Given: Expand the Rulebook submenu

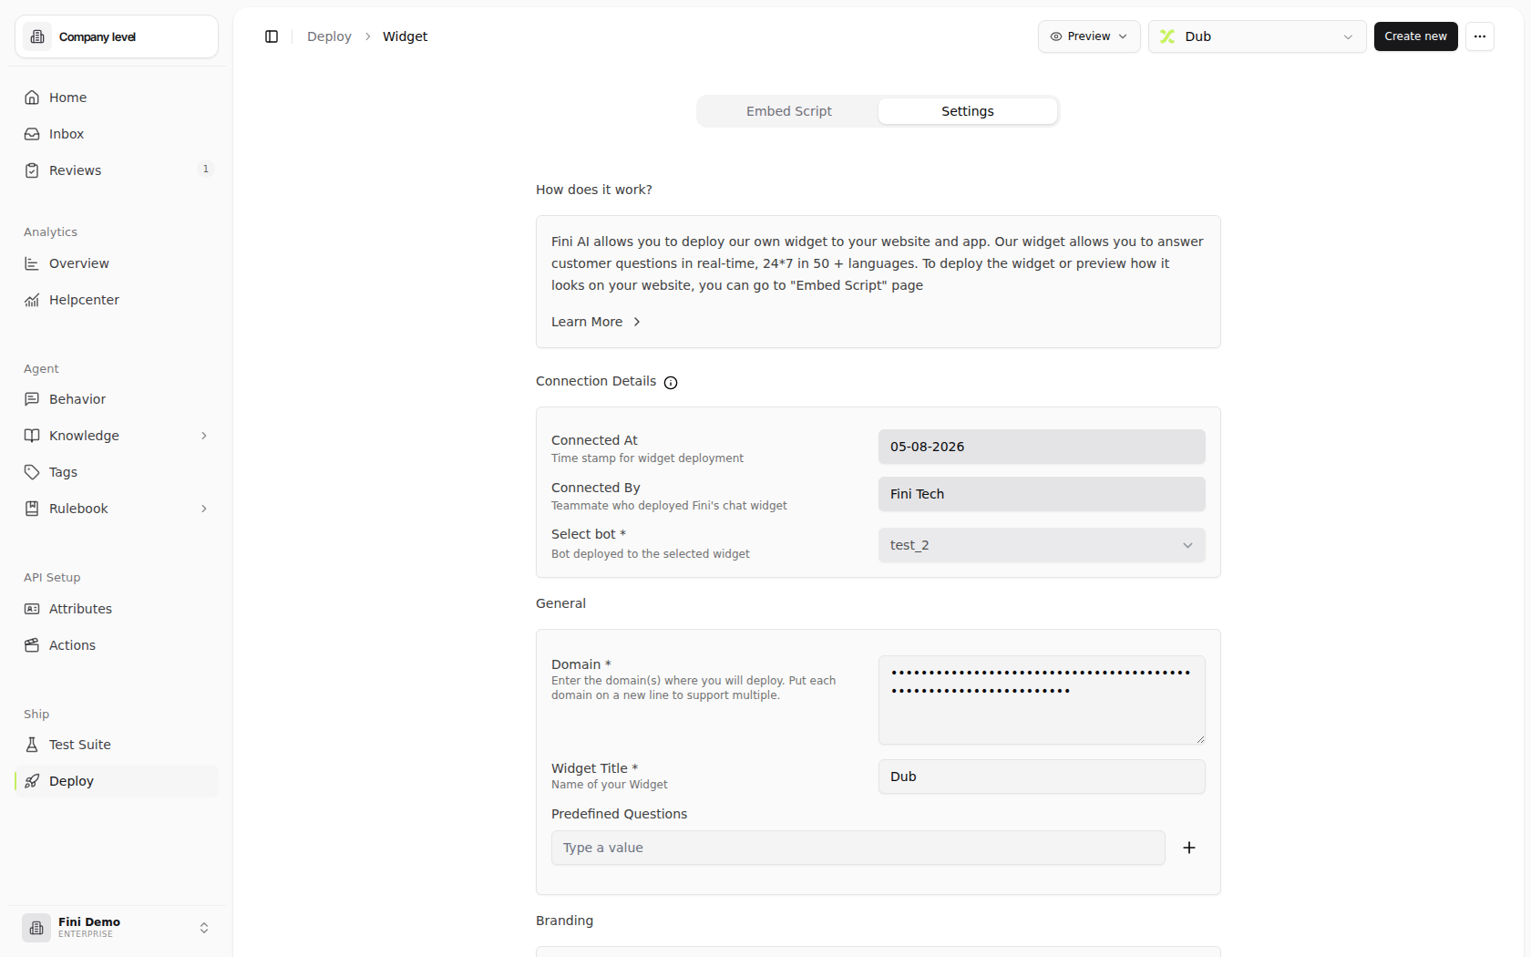Looking at the screenshot, I should click(204, 509).
